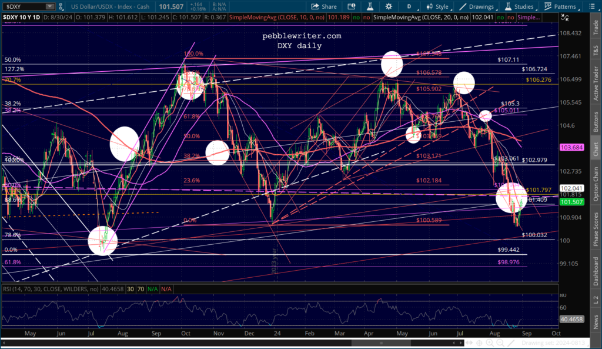Click the C: 101.507 close value in header

pyautogui.click(x=187, y=17)
